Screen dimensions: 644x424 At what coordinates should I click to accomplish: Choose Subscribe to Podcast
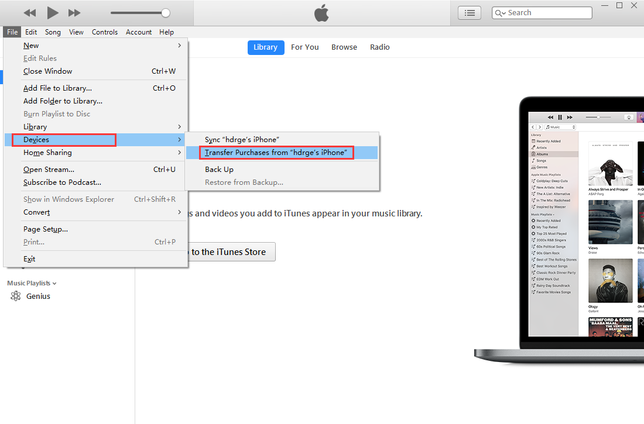click(95, 182)
